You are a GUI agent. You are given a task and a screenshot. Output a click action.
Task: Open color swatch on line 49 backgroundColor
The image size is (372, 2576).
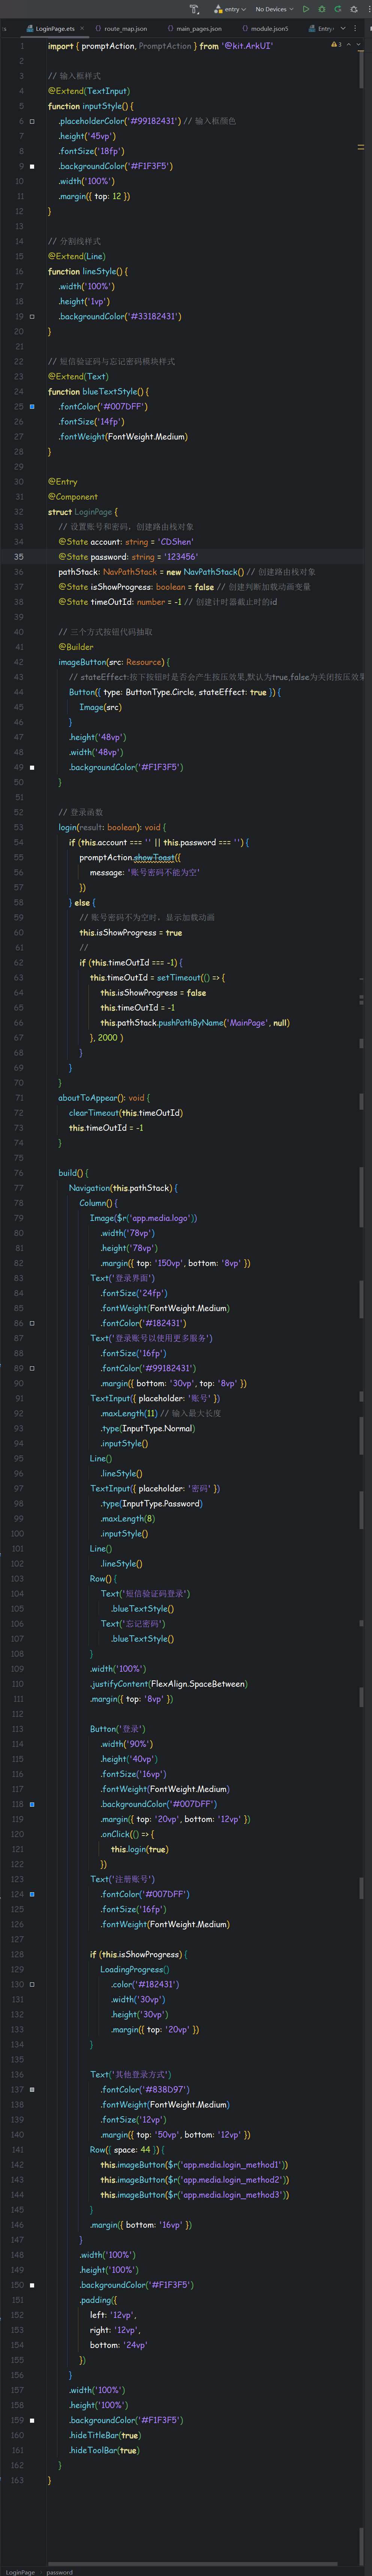[x=32, y=767]
